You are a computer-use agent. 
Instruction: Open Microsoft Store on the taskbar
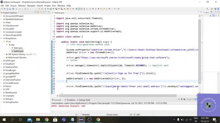point(55,120)
